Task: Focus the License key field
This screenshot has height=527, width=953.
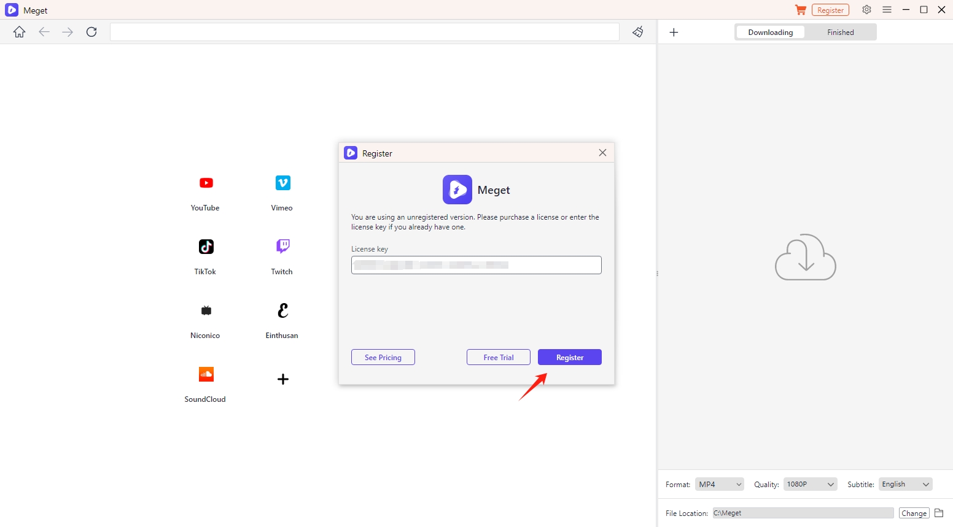Action: (477, 265)
